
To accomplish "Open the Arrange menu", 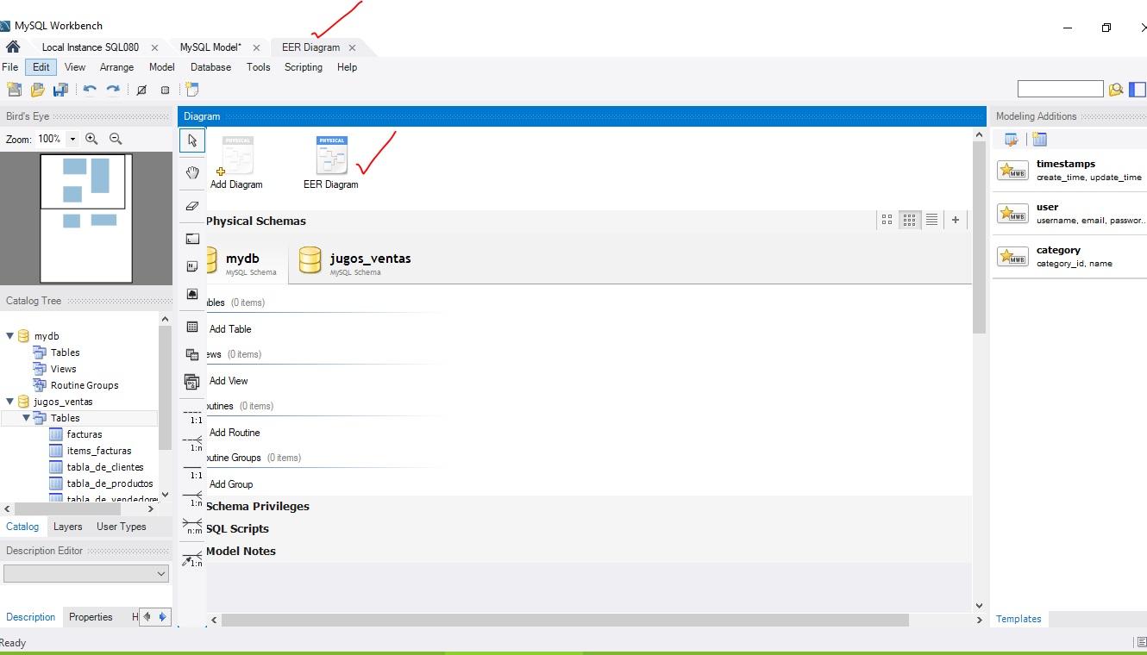I will tap(116, 67).
